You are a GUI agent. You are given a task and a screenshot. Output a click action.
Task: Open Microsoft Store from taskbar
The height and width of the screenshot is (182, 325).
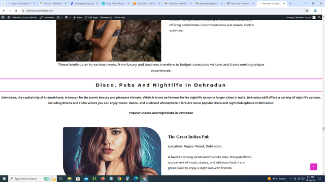pos(78,178)
